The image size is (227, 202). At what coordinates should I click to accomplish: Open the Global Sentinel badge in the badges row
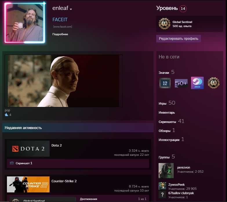pyautogui.click(x=214, y=83)
